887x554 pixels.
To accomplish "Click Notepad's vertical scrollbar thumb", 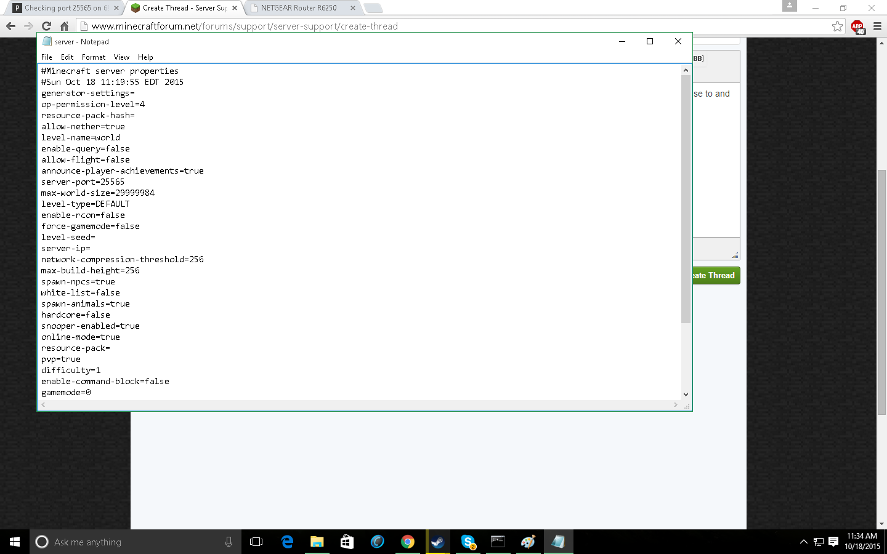I will coord(686,199).
